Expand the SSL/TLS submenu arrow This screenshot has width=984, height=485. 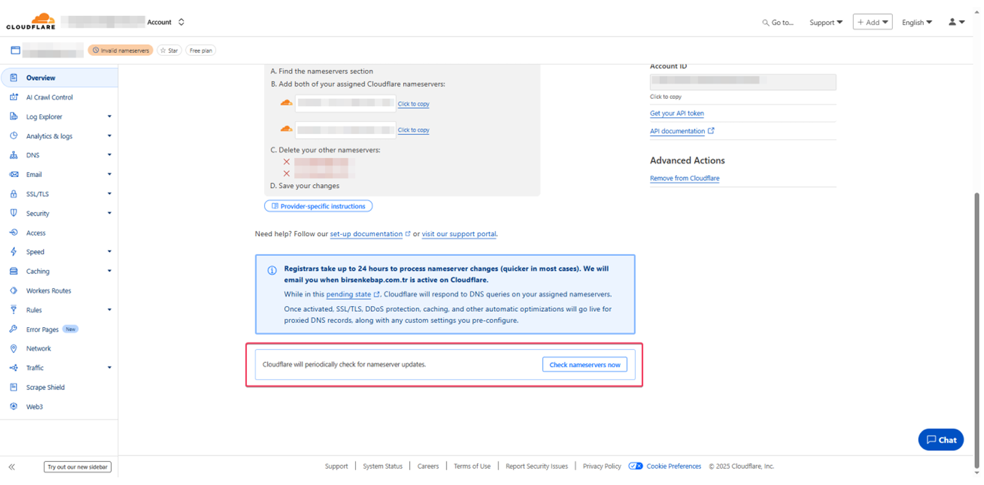point(109,194)
